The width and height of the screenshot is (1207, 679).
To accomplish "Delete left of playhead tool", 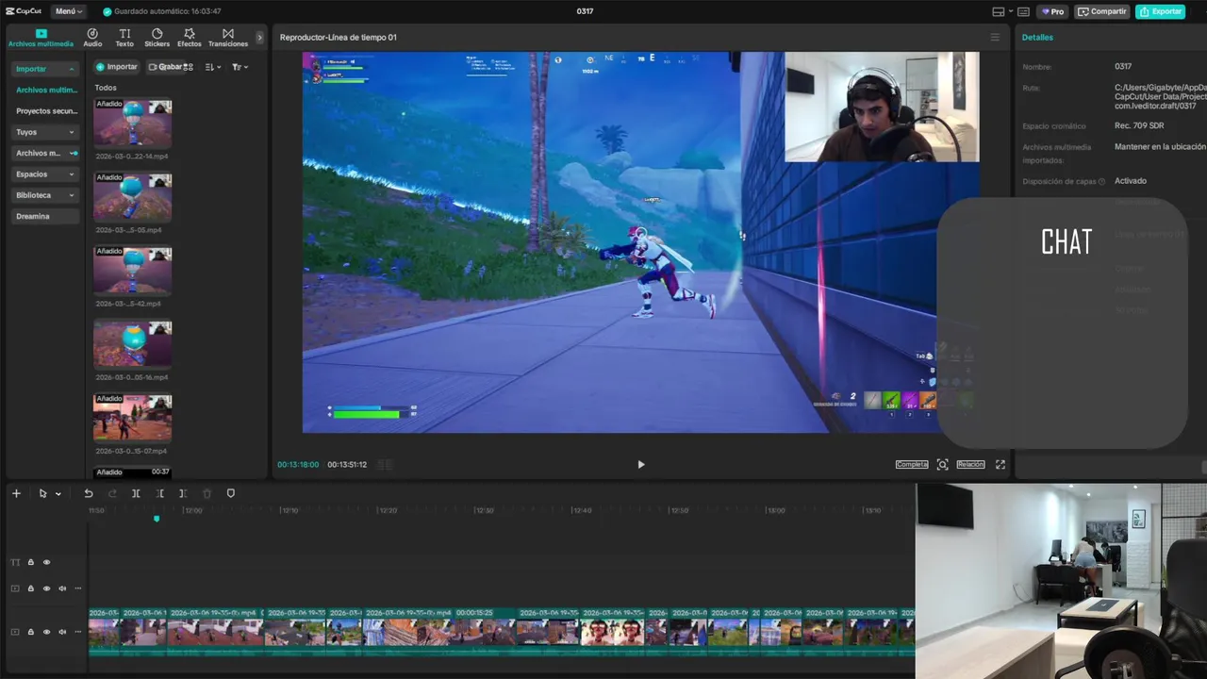I will tap(160, 493).
